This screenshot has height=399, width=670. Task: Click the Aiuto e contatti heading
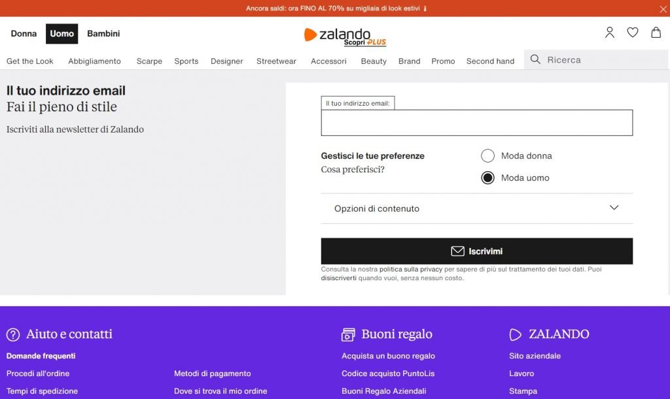[69, 334]
